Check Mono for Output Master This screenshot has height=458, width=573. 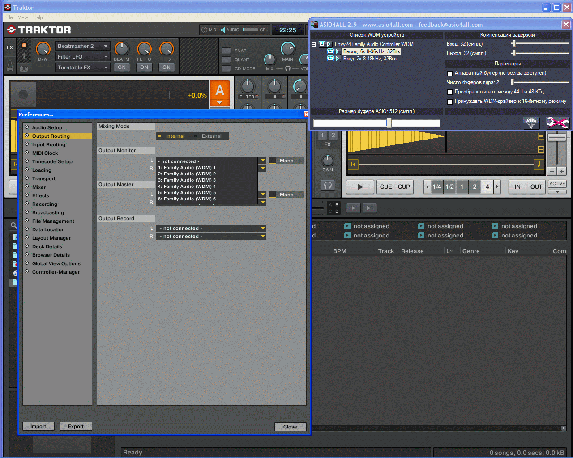(x=273, y=194)
